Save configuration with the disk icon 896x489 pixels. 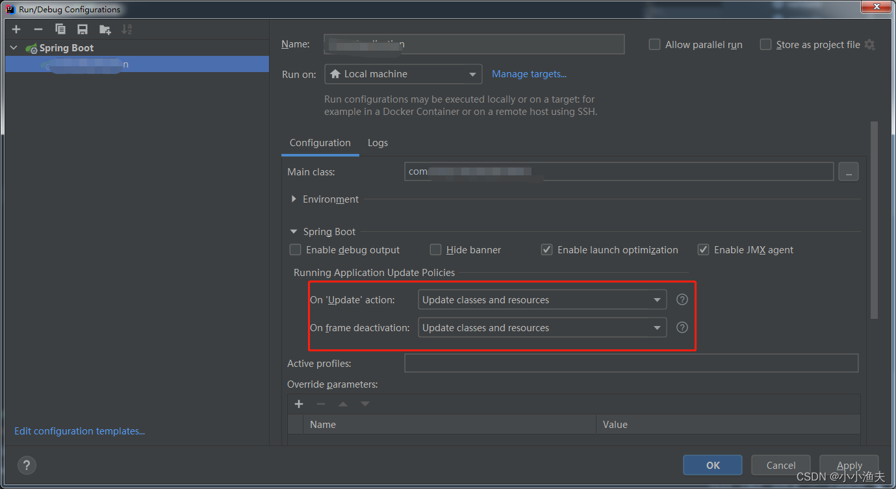click(83, 29)
